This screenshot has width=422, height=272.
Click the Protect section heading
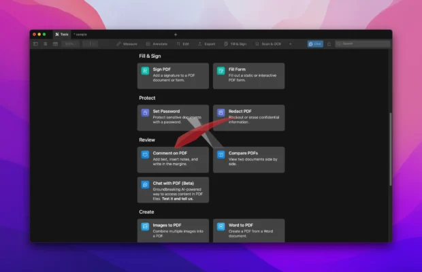[147, 98]
